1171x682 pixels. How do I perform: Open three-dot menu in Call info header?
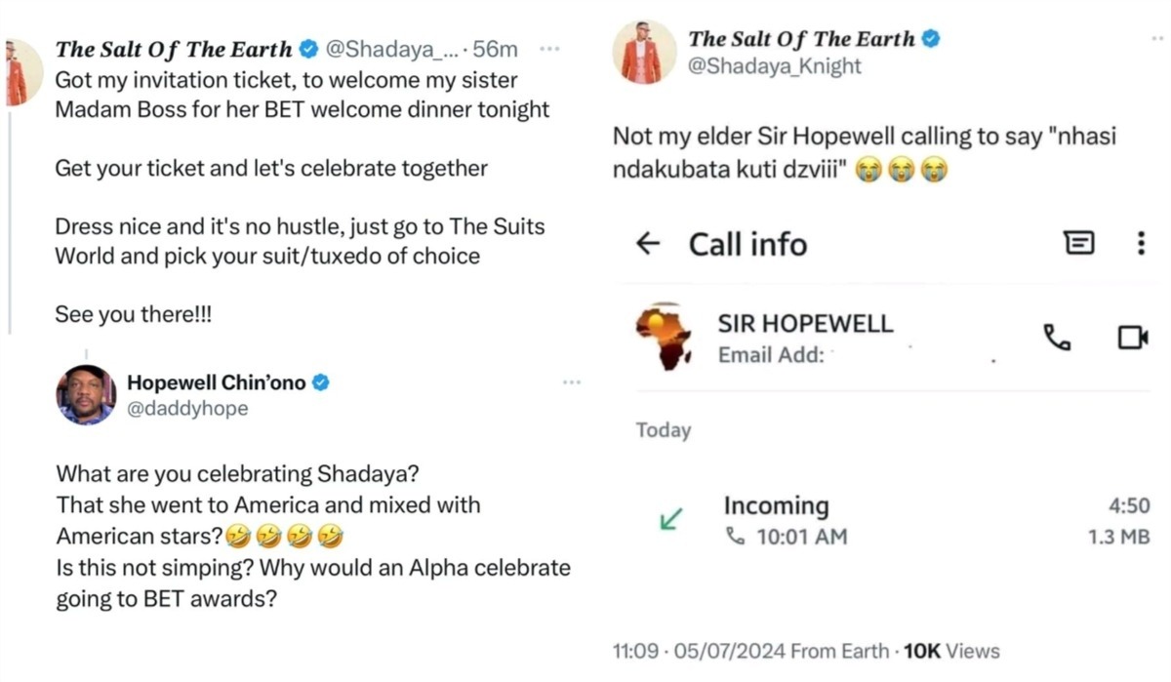tap(1141, 243)
